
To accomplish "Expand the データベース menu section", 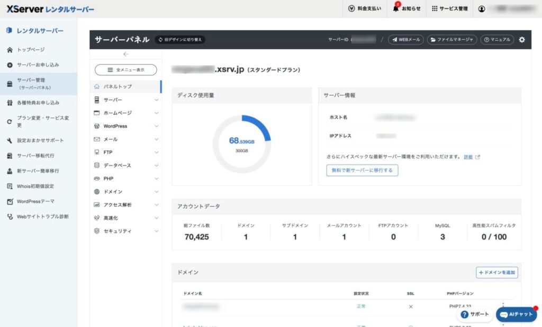I will (126, 165).
